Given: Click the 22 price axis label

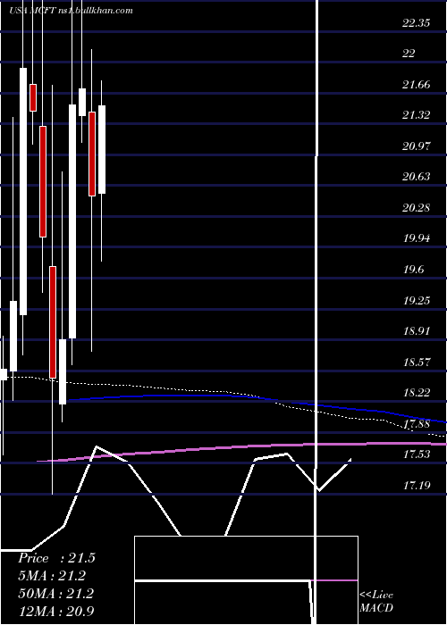Looking at the screenshot, I should pyautogui.click(x=409, y=54).
